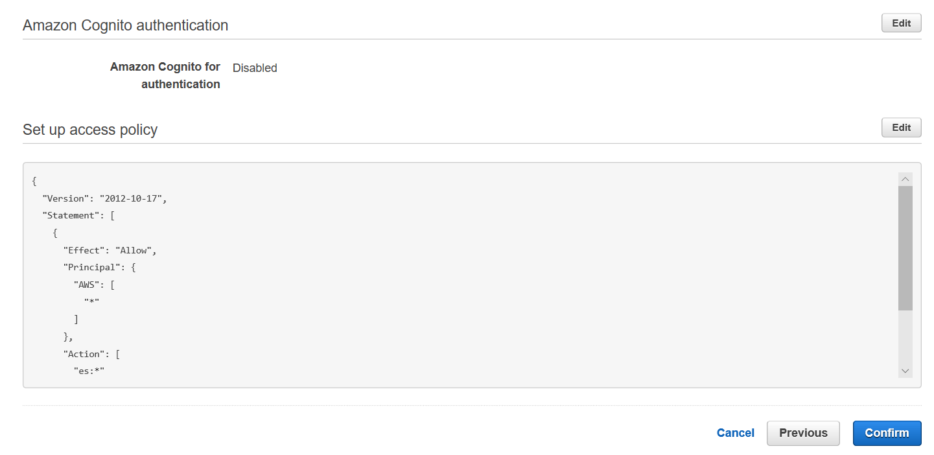Image resolution: width=934 pixels, height=455 pixels.
Task: Click the "es:*" action value
Action: click(89, 371)
